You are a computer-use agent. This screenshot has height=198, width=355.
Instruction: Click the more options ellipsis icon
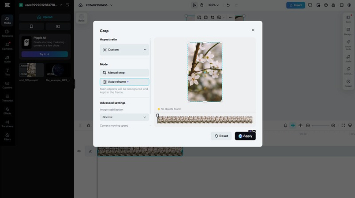(231, 18)
